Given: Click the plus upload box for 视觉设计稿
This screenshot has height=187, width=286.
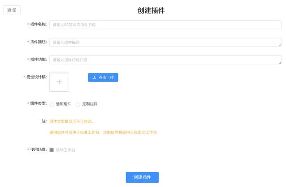Looking at the screenshot, I should (59, 81).
